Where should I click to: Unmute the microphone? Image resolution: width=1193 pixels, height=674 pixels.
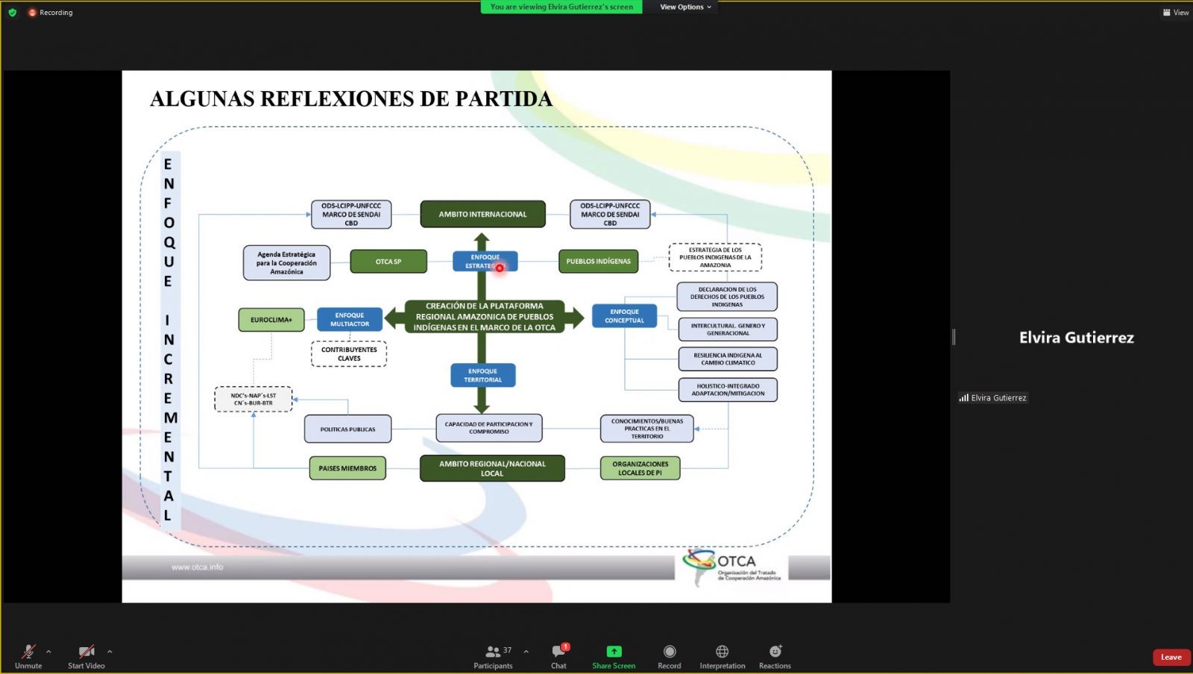click(28, 652)
